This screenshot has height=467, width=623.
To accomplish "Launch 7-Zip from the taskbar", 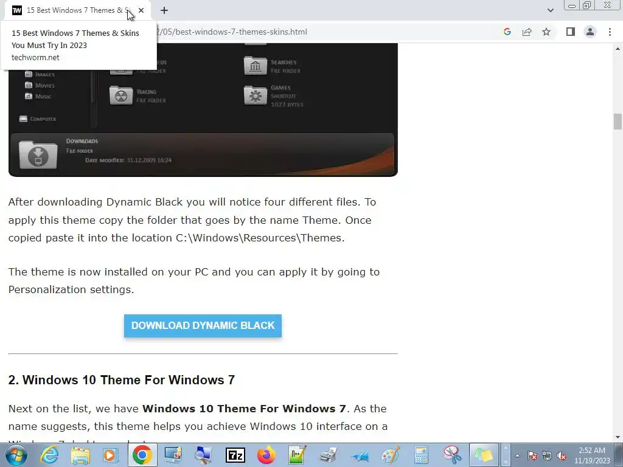I will (235, 455).
